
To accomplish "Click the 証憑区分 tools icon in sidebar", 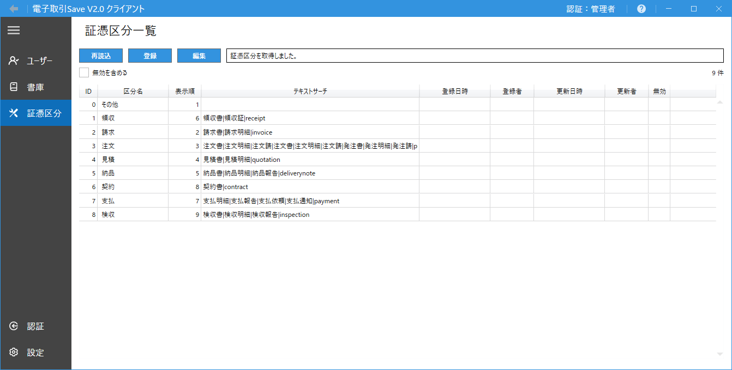I will 14,113.
